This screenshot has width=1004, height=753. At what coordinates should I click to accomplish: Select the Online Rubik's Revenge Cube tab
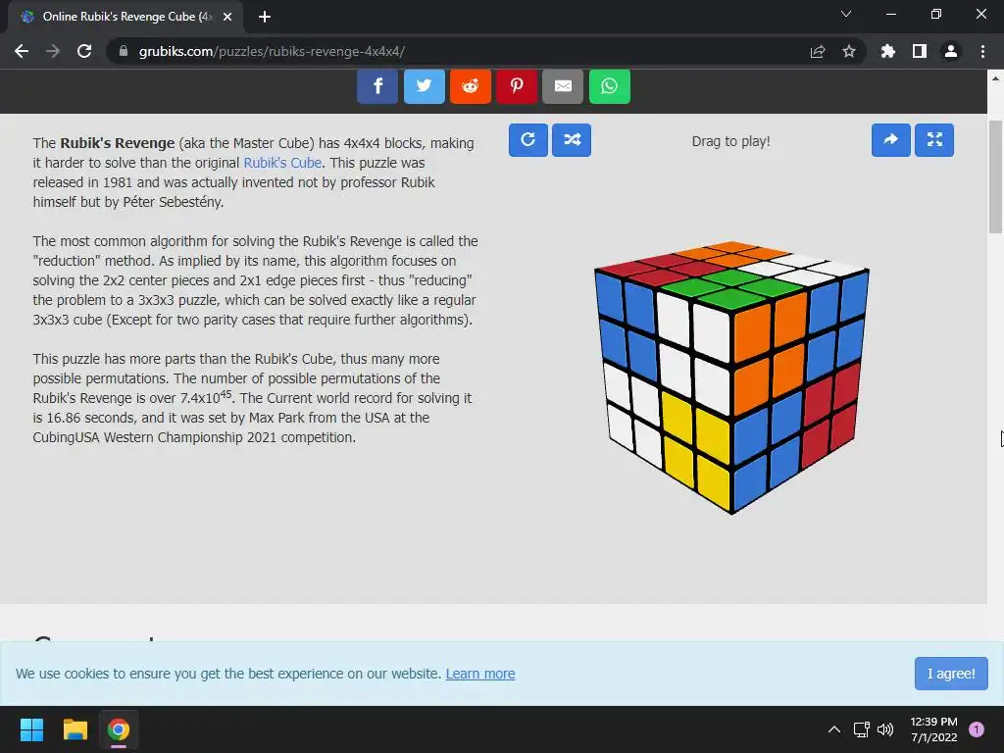pos(125,17)
